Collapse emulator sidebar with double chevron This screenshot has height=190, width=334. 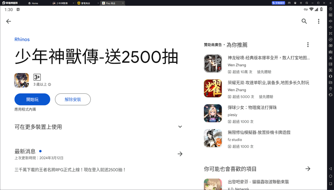(331, 3)
